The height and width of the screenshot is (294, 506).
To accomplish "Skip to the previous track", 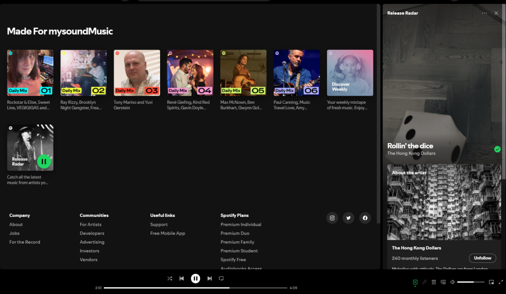I will [182, 278].
